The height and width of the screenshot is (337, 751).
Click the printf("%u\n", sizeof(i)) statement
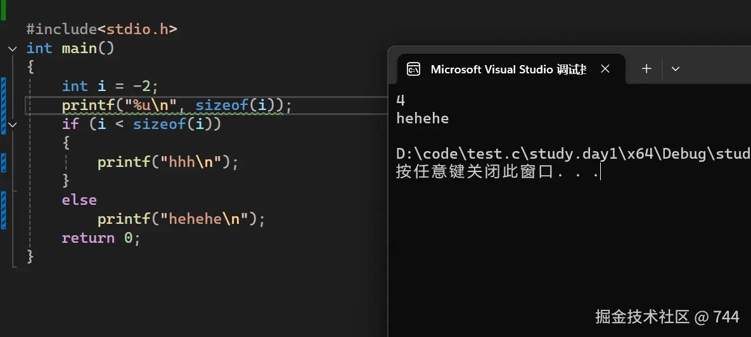[176, 105]
